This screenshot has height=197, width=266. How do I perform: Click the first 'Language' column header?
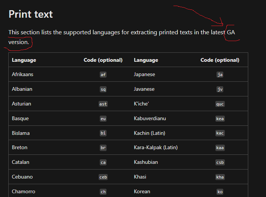[x=24, y=60]
